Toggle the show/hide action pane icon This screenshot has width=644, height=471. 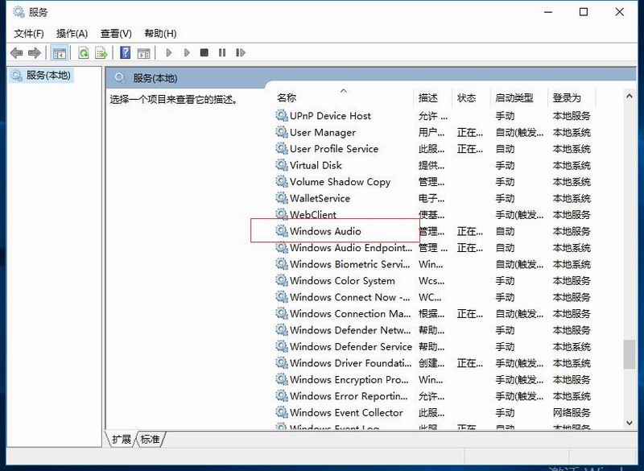coord(143,52)
